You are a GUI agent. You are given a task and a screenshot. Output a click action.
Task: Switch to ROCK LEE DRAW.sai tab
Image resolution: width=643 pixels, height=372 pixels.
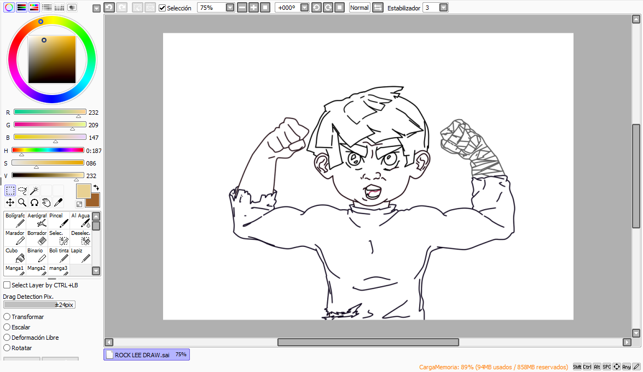tap(147, 355)
